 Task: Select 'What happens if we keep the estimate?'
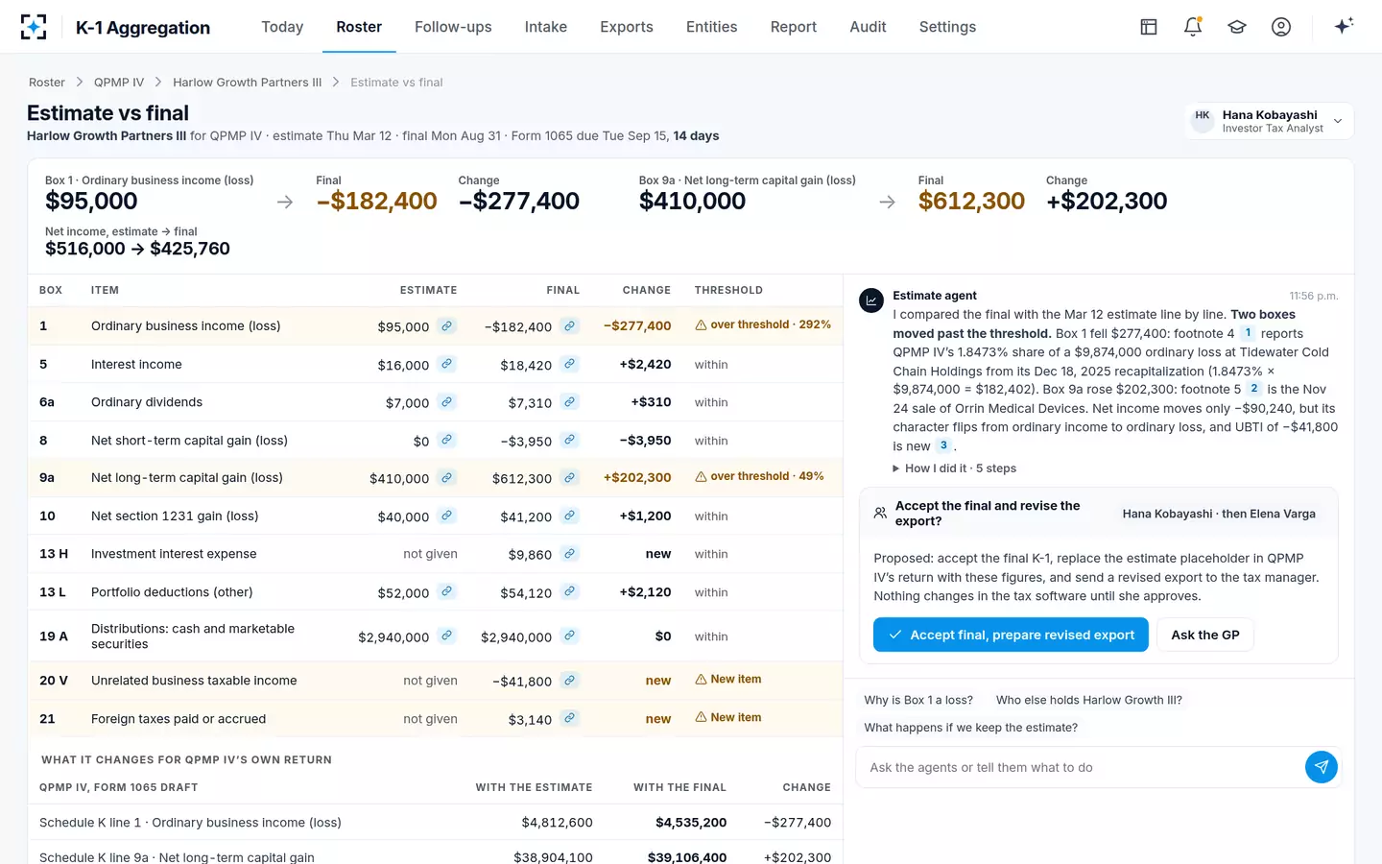coord(971,728)
